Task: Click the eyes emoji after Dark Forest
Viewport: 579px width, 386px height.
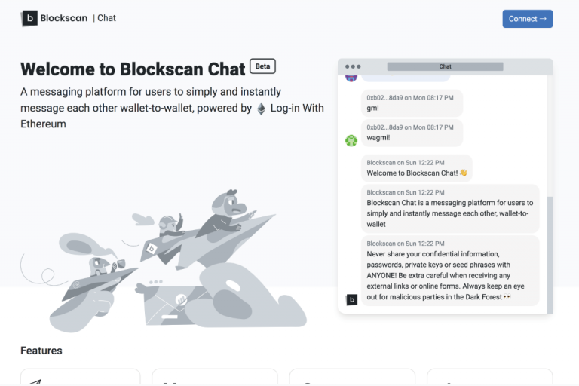Action: [507, 297]
